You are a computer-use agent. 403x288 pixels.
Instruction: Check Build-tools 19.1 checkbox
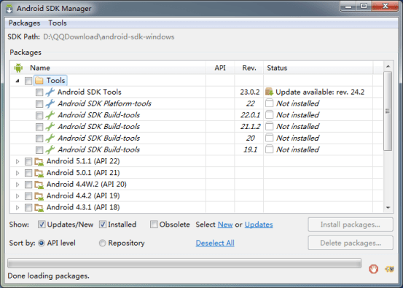point(39,149)
